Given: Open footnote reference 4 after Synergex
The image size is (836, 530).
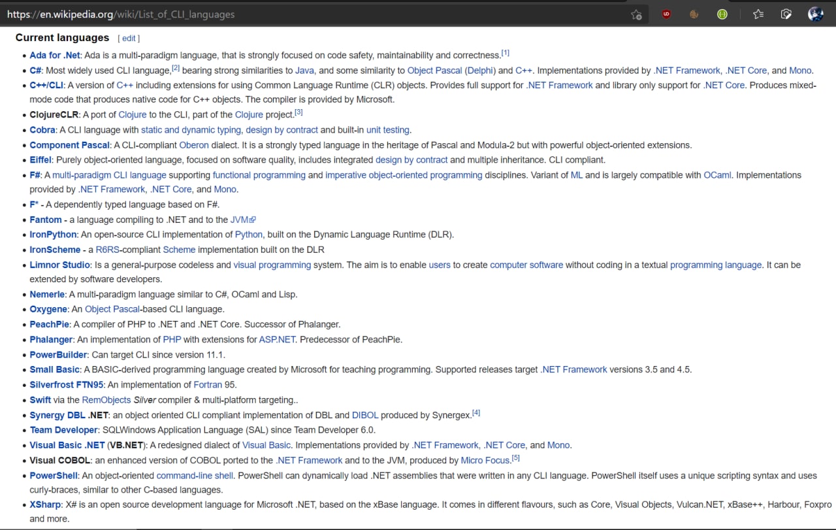Looking at the screenshot, I should [x=476, y=412].
